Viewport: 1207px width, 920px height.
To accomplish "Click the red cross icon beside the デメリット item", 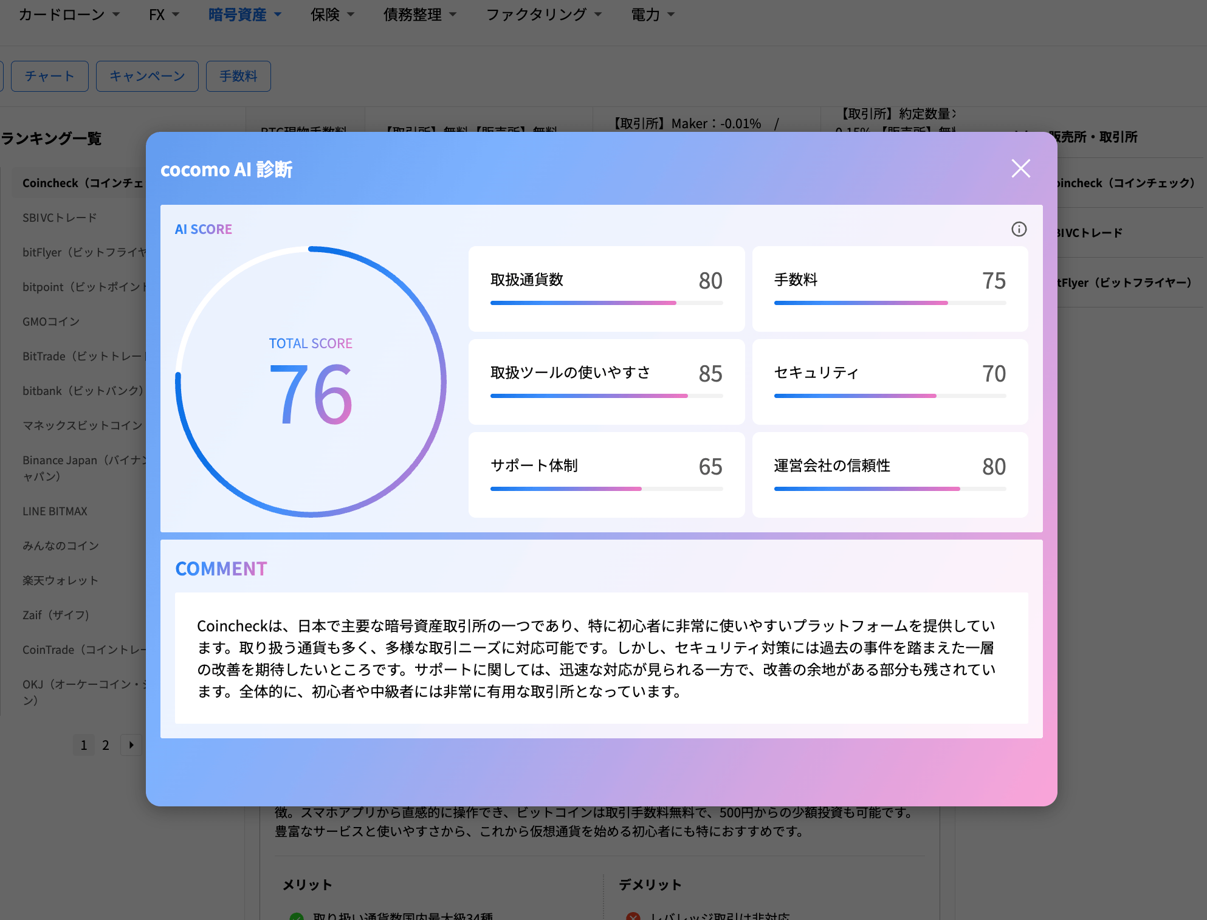I will (x=633, y=916).
